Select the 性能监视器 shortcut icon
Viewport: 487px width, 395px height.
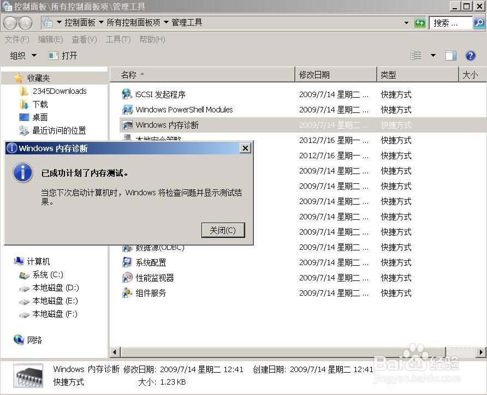pos(127,277)
